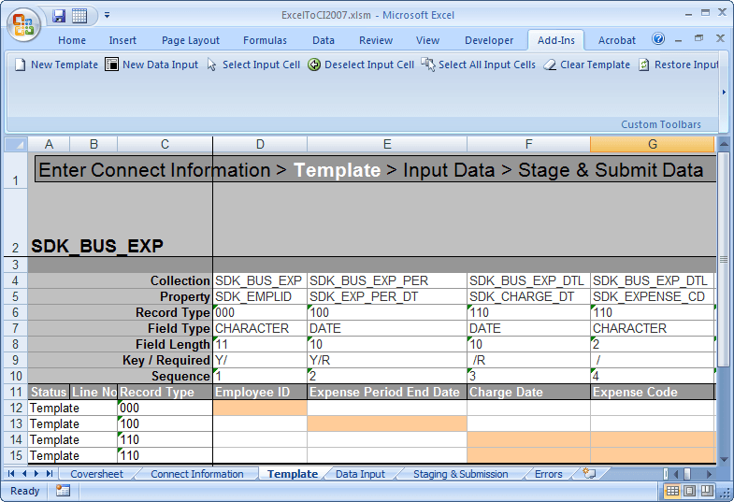Image resolution: width=734 pixels, height=502 pixels.
Task: Select orange Expense Period End Date cell E13
Action: [387, 423]
